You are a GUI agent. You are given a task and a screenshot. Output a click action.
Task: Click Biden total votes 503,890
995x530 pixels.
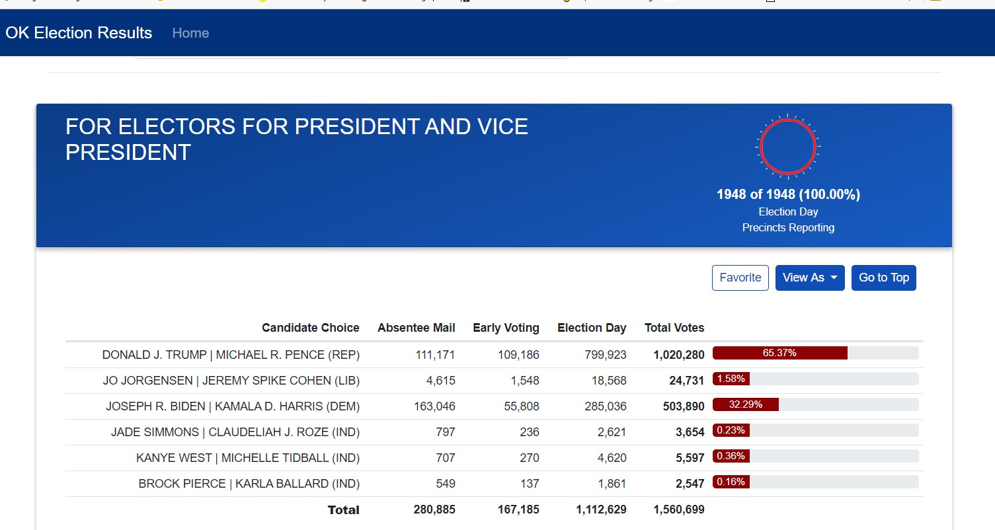click(684, 406)
